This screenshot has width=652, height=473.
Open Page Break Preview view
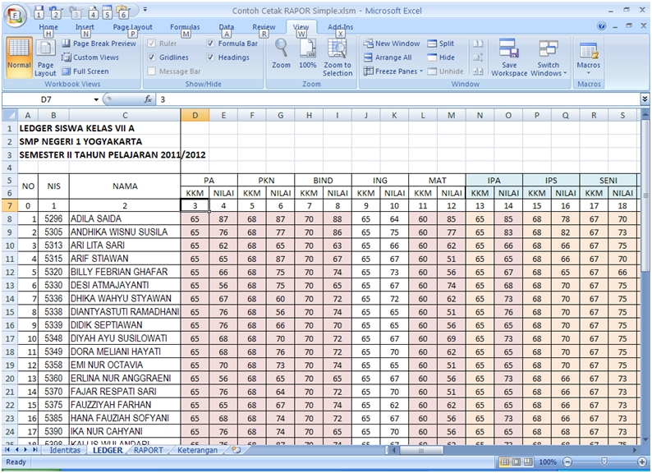pos(99,44)
